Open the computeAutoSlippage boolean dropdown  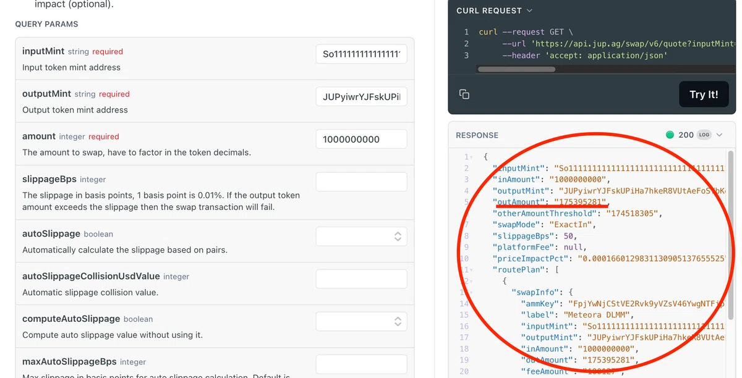361,321
